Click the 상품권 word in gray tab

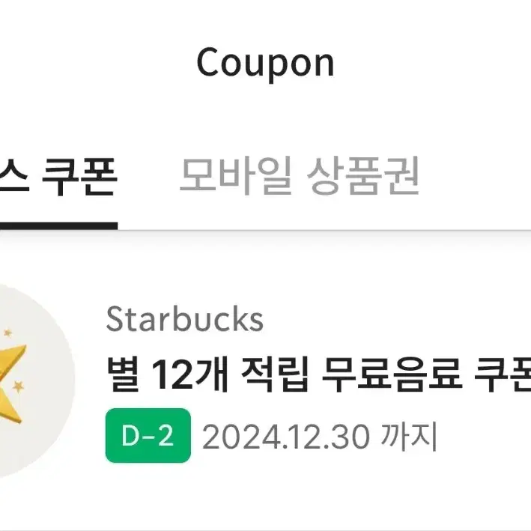click(x=363, y=176)
